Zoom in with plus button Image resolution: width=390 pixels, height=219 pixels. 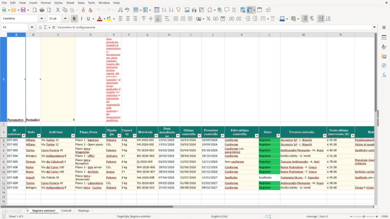pyautogui.click(x=377, y=216)
